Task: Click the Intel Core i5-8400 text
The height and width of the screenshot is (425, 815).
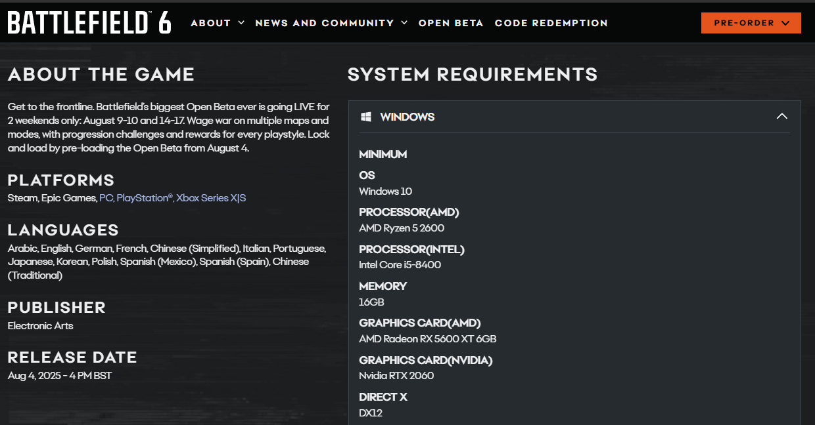Action: [400, 265]
